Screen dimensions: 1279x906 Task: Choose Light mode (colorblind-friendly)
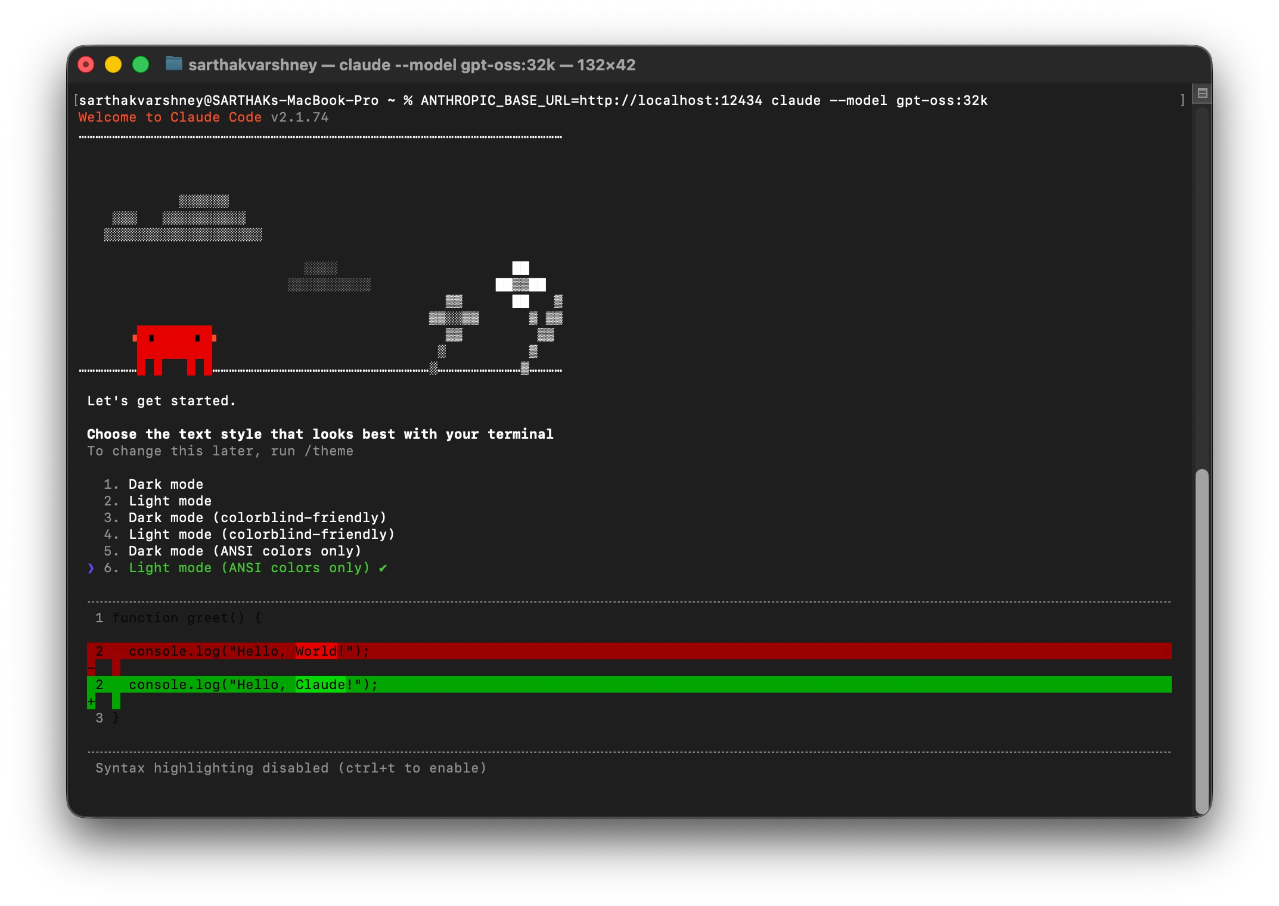coord(249,535)
